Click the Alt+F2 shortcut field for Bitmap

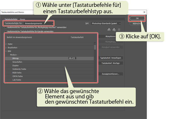pos(72,58)
